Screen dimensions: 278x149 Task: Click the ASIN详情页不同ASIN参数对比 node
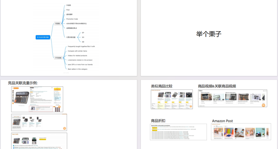(x=76, y=24)
